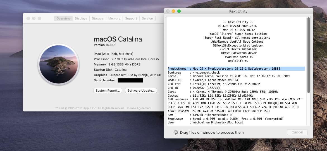Viewport: 327px width, 151px height.
Task: Click the macOS Catalina island logo
Action: click(x=58, y=64)
